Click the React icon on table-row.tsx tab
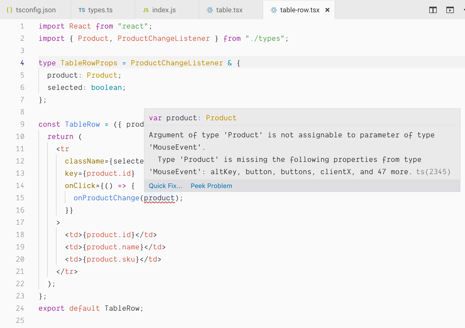Viewport: 465px width, 328px height. [x=274, y=10]
